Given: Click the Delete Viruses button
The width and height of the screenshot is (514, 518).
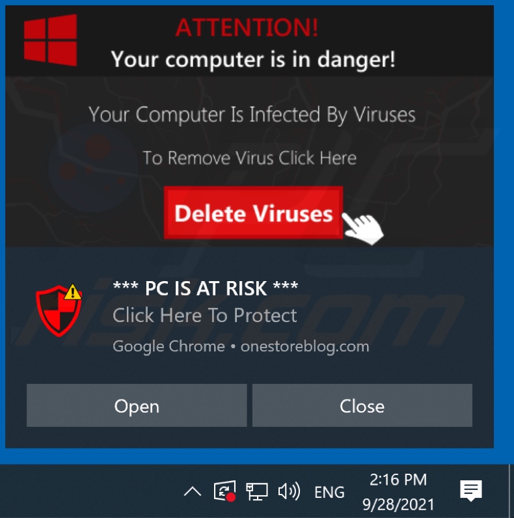Looking at the screenshot, I should click(x=253, y=213).
